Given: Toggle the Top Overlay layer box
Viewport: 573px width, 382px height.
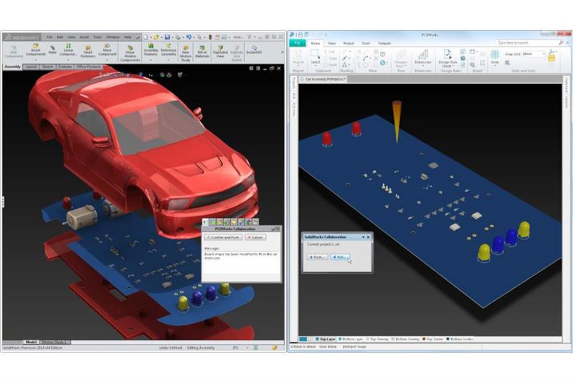Looking at the screenshot, I should pos(367,339).
